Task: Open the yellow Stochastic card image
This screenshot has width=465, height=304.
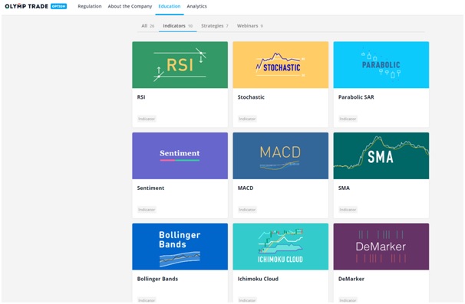Action: [x=281, y=65]
